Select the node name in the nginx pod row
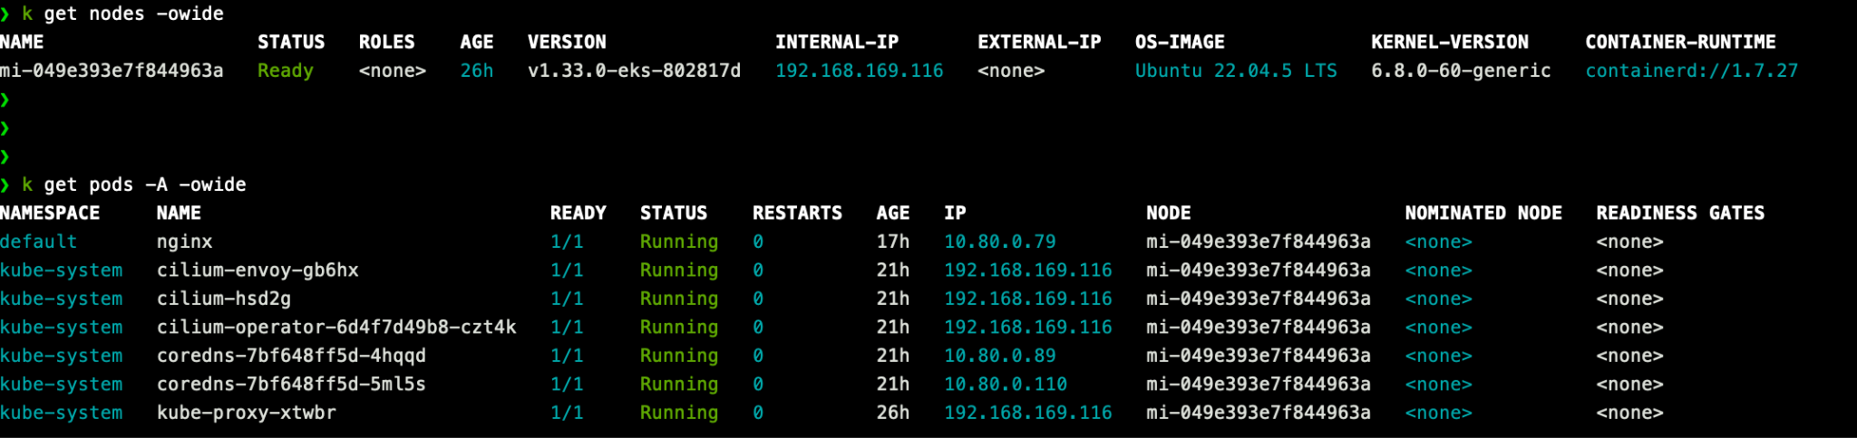The width and height of the screenshot is (1857, 438). coord(1259,242)
